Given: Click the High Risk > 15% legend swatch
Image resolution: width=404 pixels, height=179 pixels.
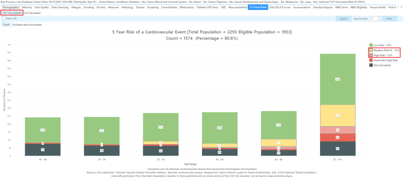Looking at the screenshot, I should click(x=371, y=55).
